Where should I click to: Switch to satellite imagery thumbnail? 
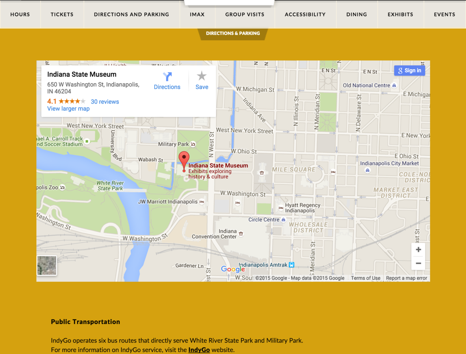[47, 265]
